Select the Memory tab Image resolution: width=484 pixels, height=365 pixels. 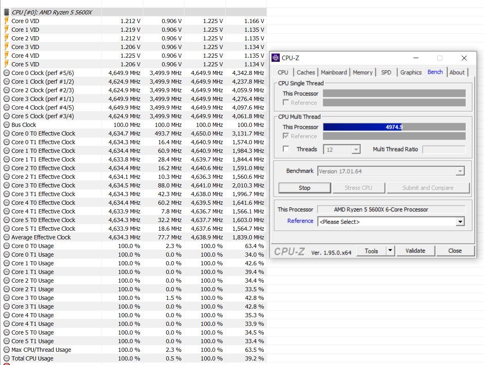362,73
